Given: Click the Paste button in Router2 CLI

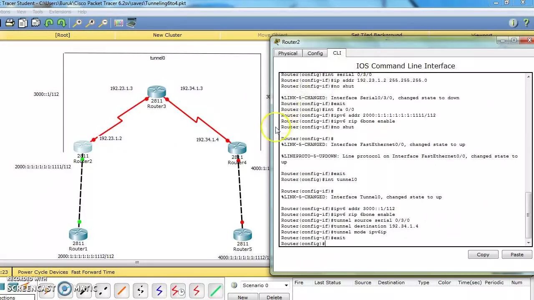Looking at the screenshot, I should click(x=517, y=255).
